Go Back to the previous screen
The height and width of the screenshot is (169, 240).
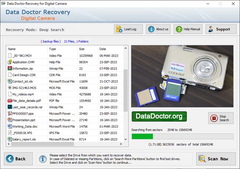(18, 159)
